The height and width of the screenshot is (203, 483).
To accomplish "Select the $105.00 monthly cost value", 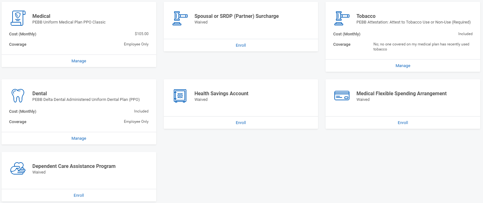I will (141, 34).
